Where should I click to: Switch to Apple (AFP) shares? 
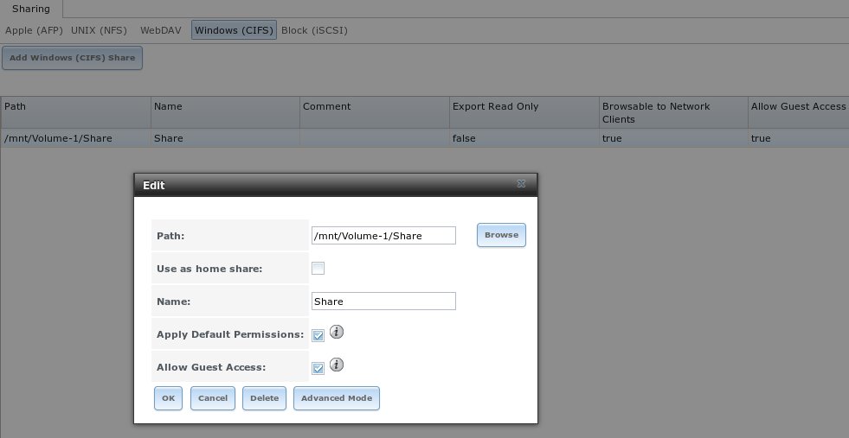(x=35, y=30)
